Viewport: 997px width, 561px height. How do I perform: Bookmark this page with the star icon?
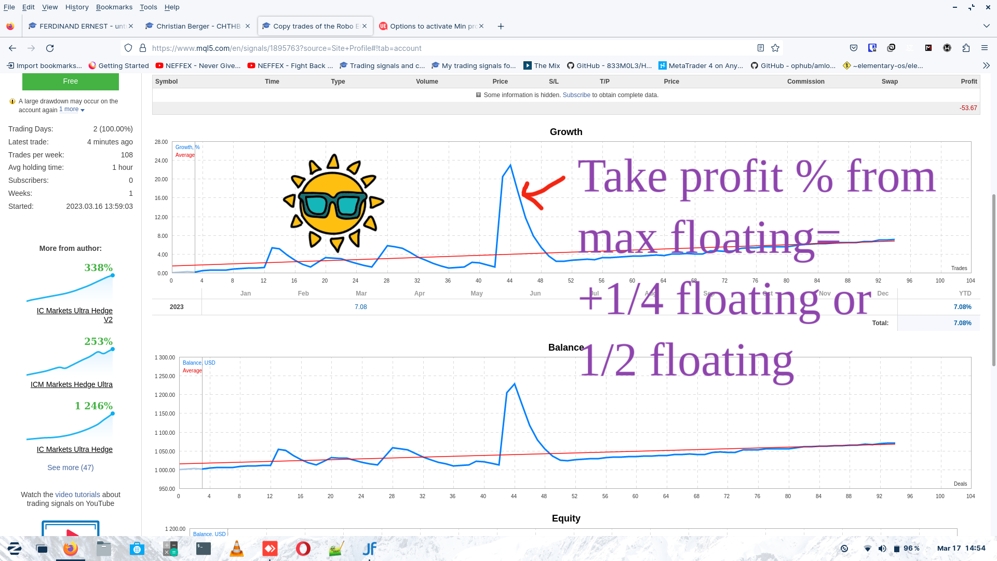[x=775, y=48]
